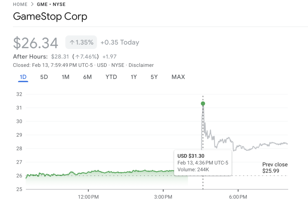This screenshot has width=308, height=205.
Task: Select the green peak marker on the chart
Action: [203, 103]
